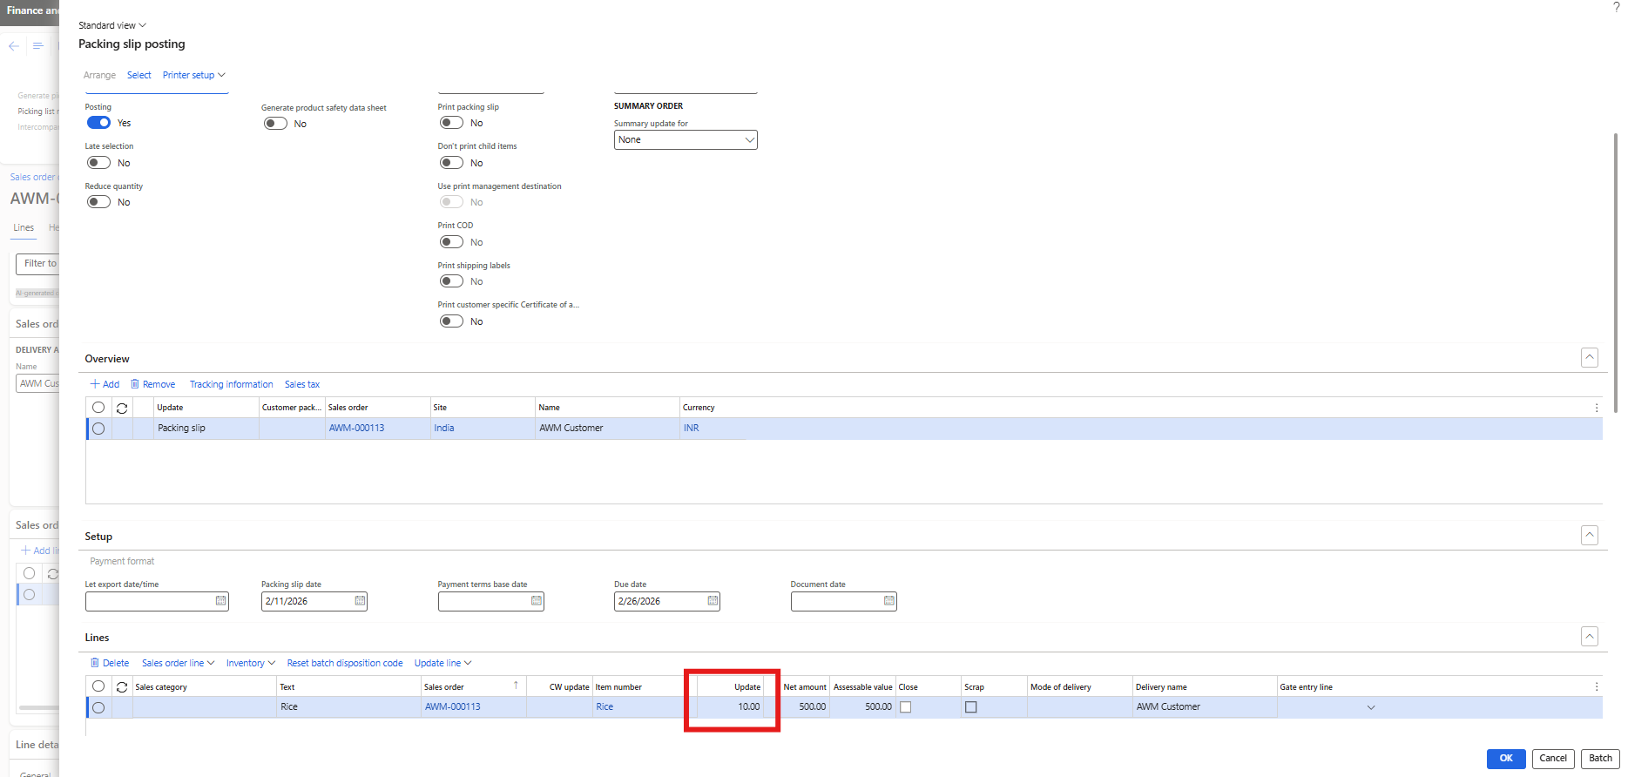Screen dimensions: 1628x777
Task: Open the Update line dropdown menu
Action: coord(442,663)
